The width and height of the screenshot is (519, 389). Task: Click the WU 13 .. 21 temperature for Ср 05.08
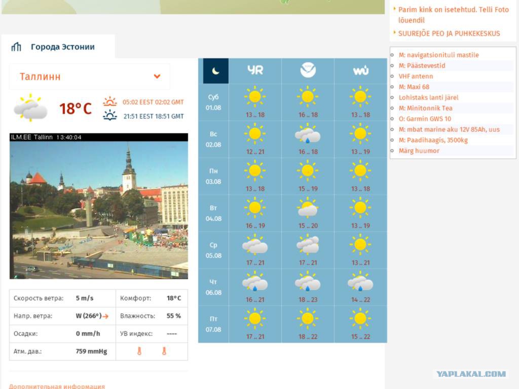[x=360, y=263]
